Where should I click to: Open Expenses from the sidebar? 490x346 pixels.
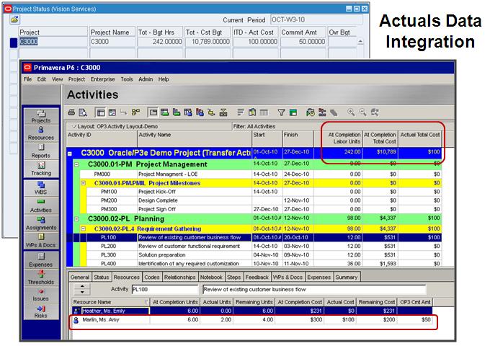coord(41,260)
